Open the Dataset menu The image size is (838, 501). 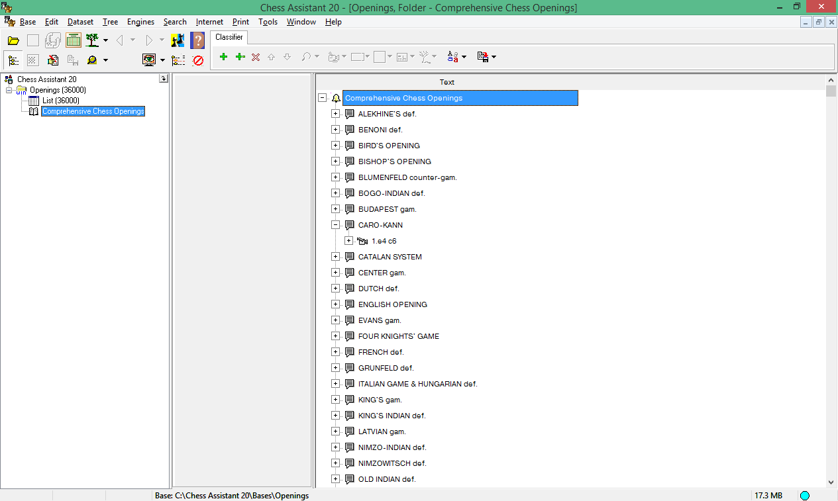click(80, 22)
